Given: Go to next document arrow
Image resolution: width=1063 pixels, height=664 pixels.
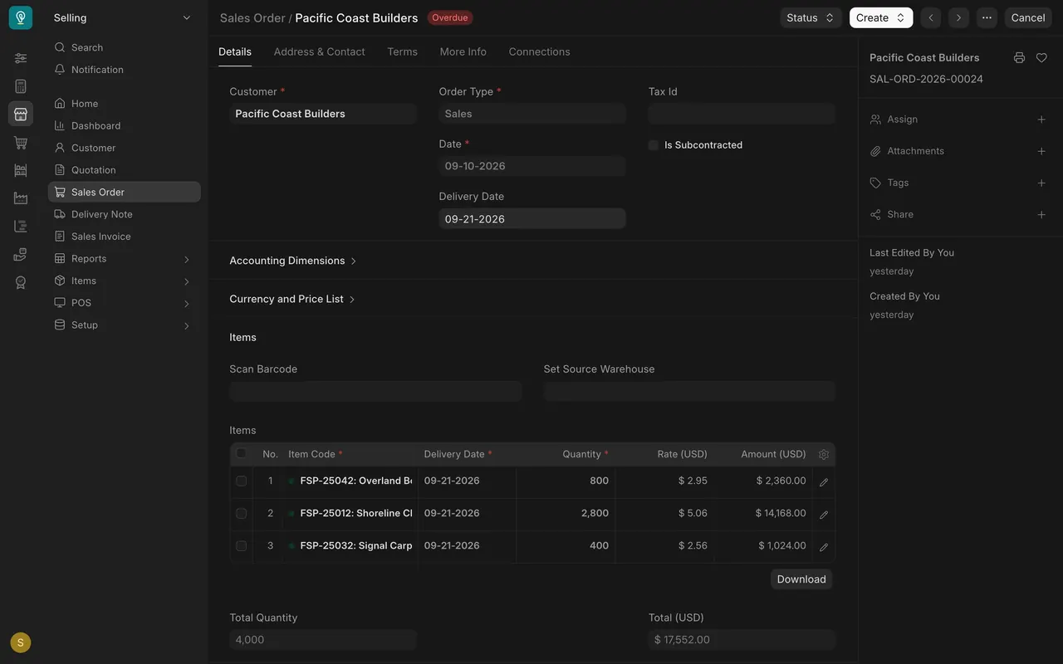Looking at the screenshot, I should coord(958,17).
